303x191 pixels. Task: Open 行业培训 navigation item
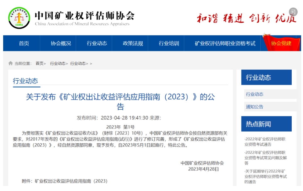[169, 43]
